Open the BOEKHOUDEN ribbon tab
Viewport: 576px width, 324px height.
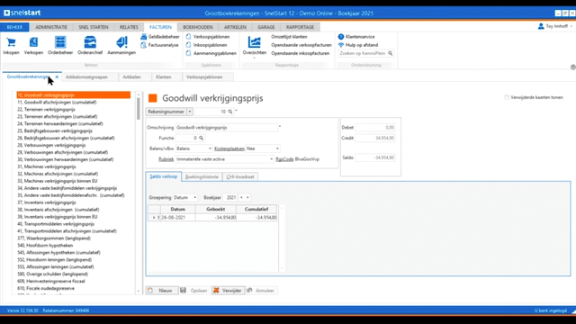pyautogui.click(x=198, y=27)
